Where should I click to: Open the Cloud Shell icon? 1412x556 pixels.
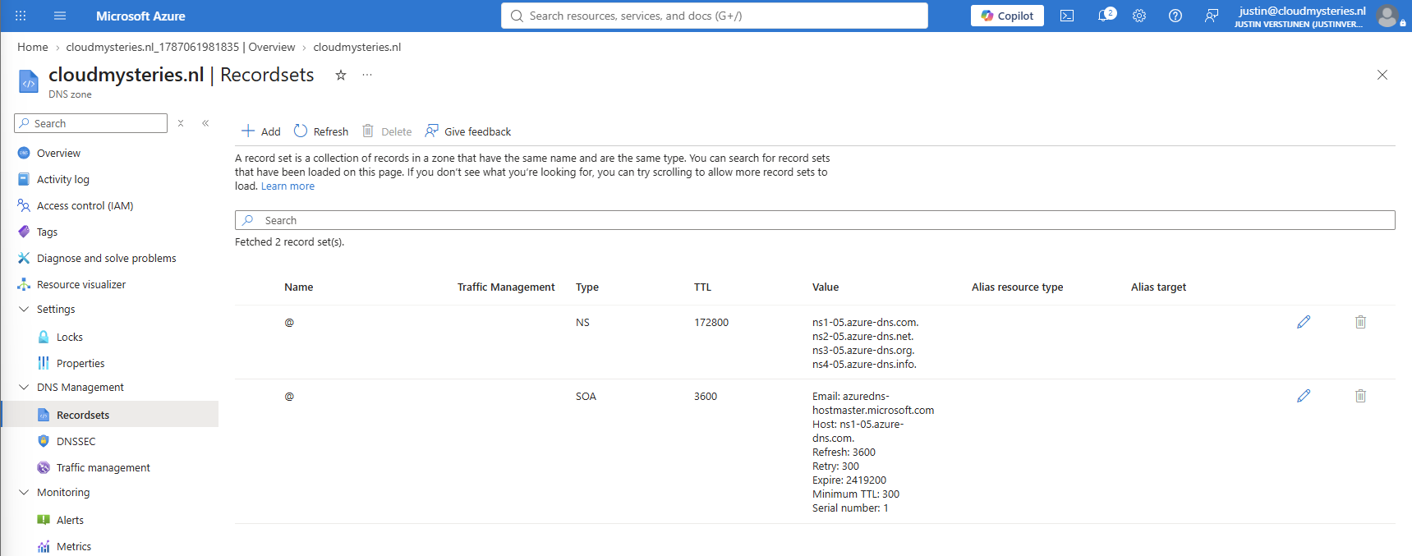tap(1067, 16)
